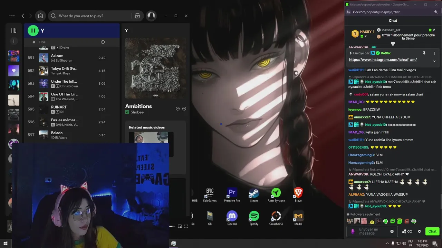The width and height of the screenshot is (442, 248).
Task: Open Spotify profile avatar menu
Action: 151,16
